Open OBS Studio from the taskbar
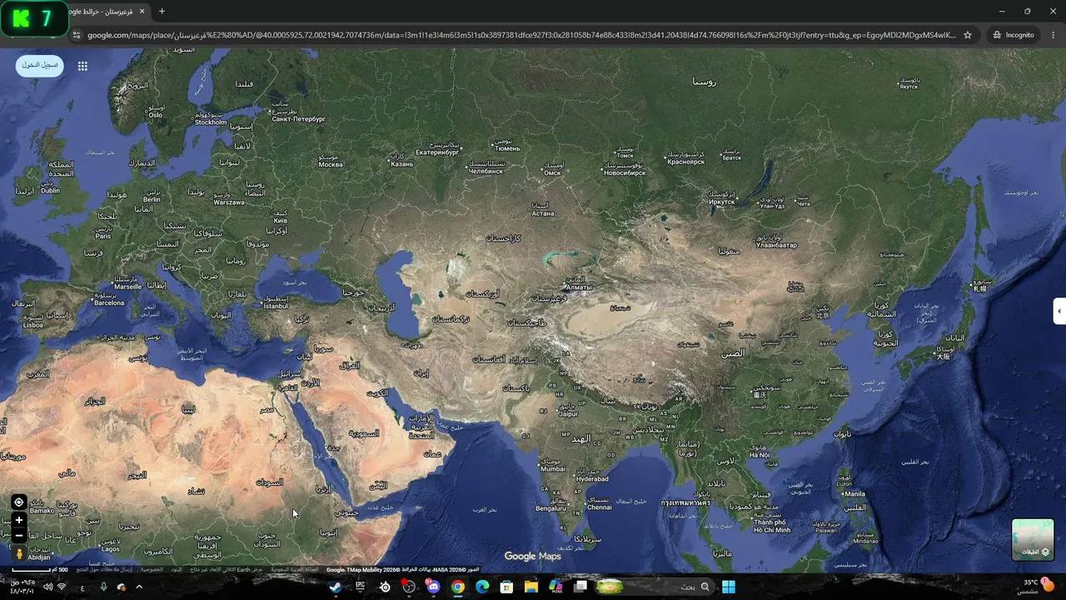 click(x=409, y=587)
